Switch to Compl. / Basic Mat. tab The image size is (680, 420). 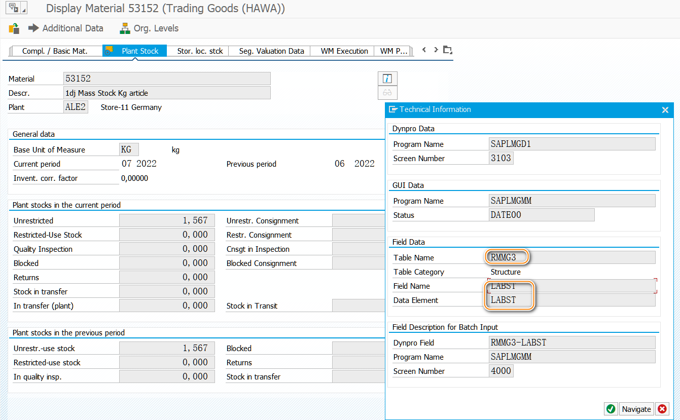pyautogui.click(x=55, y=51)
